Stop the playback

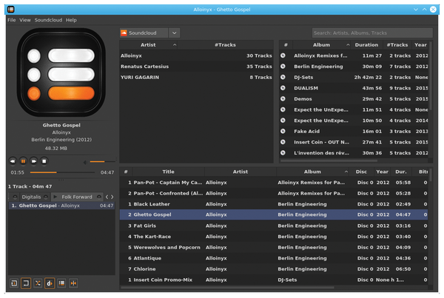pos(44,161)
